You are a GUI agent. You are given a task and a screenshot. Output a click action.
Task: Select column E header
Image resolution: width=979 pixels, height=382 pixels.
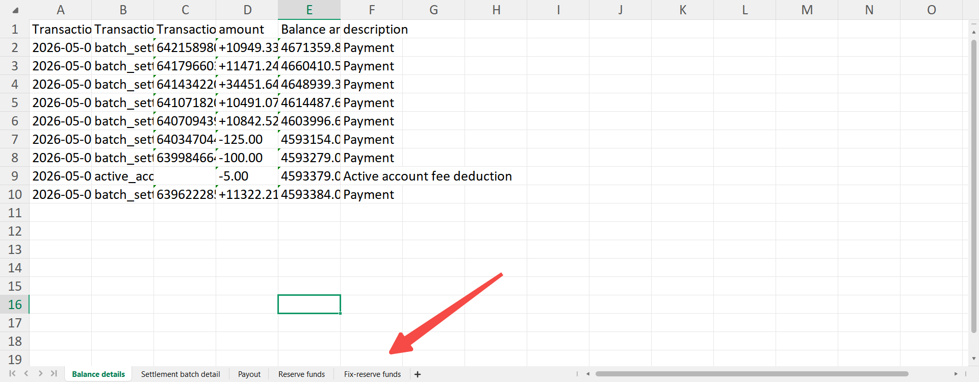tap(309, 10)
